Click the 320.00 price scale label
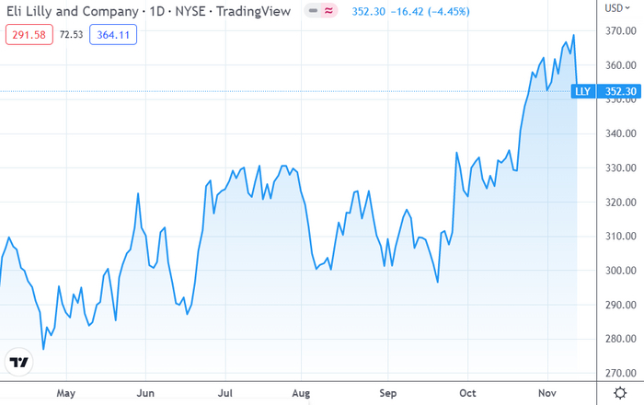This screenshot has width=644, height=405. (621, 202)
